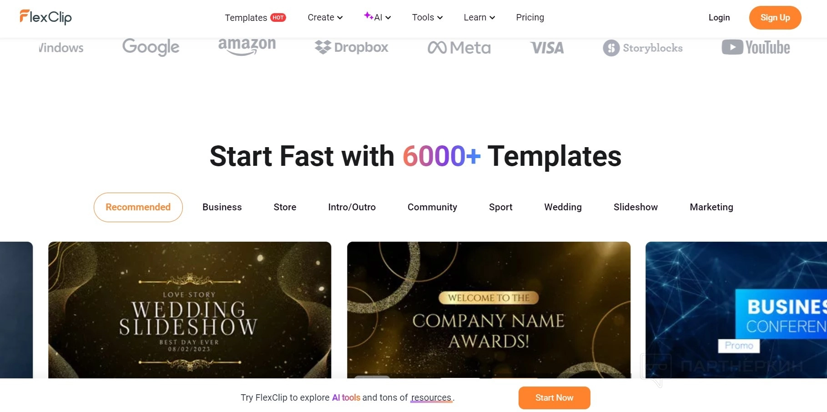Click the AI sparkle icon in navigation

(x=368, y=16)
